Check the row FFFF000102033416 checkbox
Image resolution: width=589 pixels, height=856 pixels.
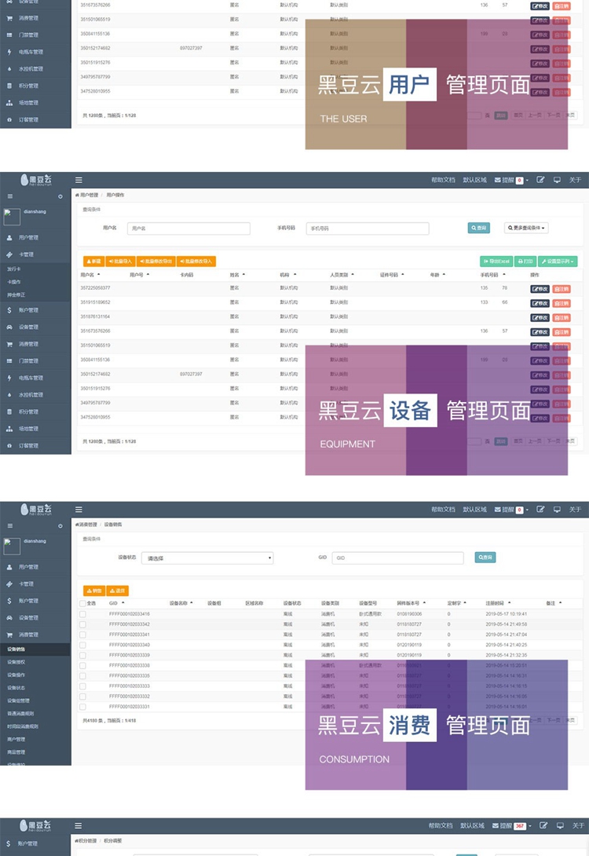click(83, 613)
